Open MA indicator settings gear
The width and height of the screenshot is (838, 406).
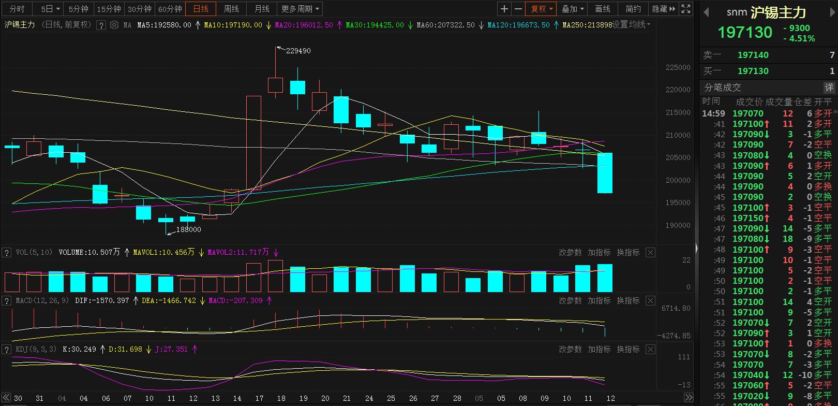(x=114, y=25)
